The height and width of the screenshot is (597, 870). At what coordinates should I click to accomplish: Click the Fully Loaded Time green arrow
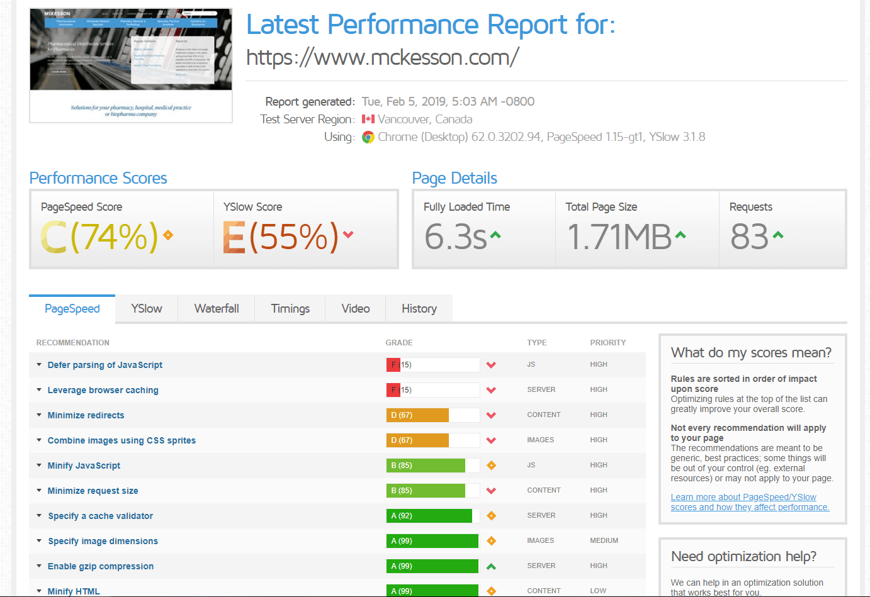(495, 235)
